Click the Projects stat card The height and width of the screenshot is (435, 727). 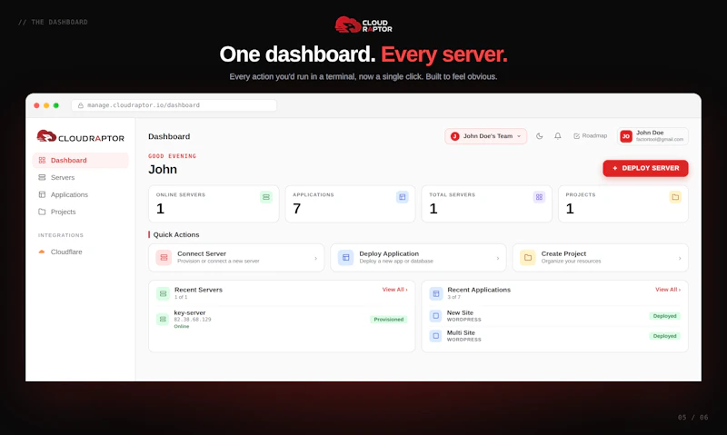(x=623, y=203)
